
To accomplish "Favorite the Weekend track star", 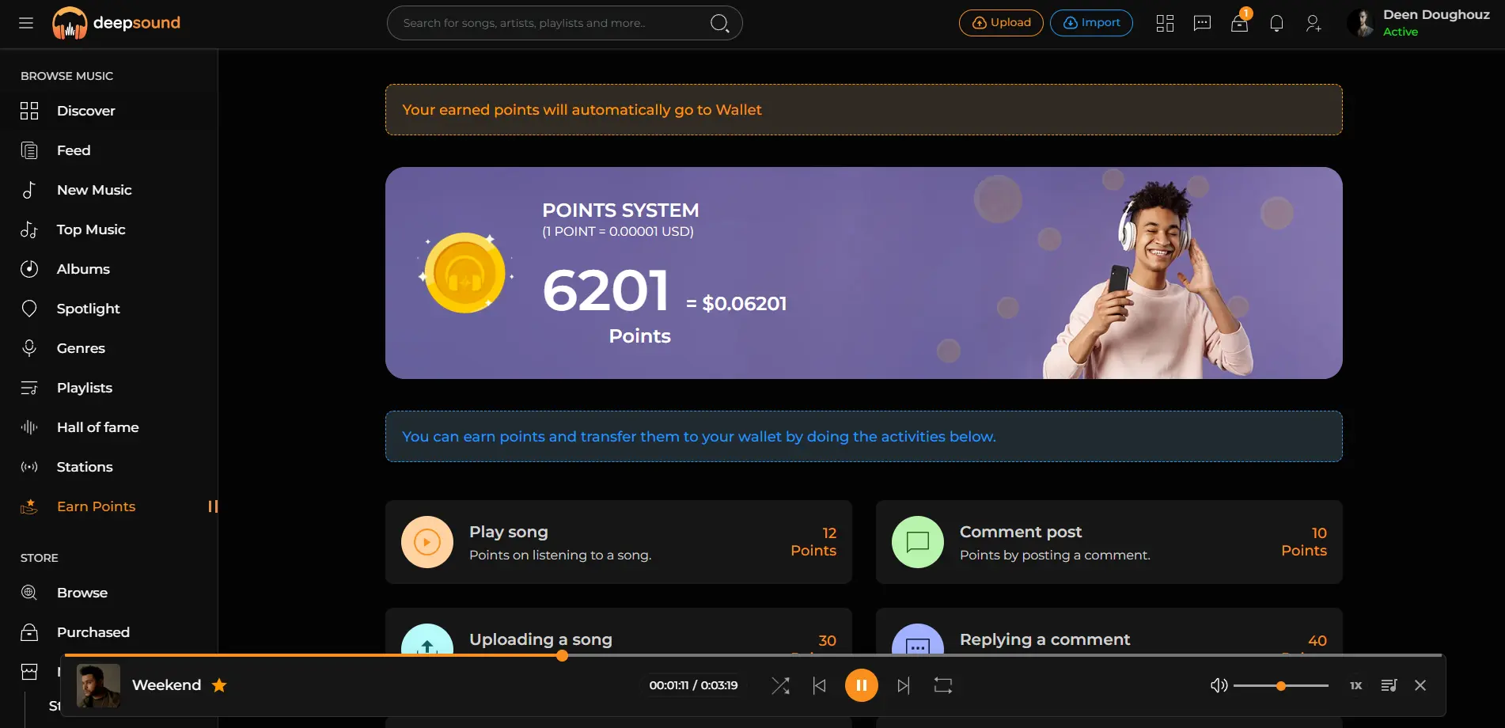I will pos(219,685).
